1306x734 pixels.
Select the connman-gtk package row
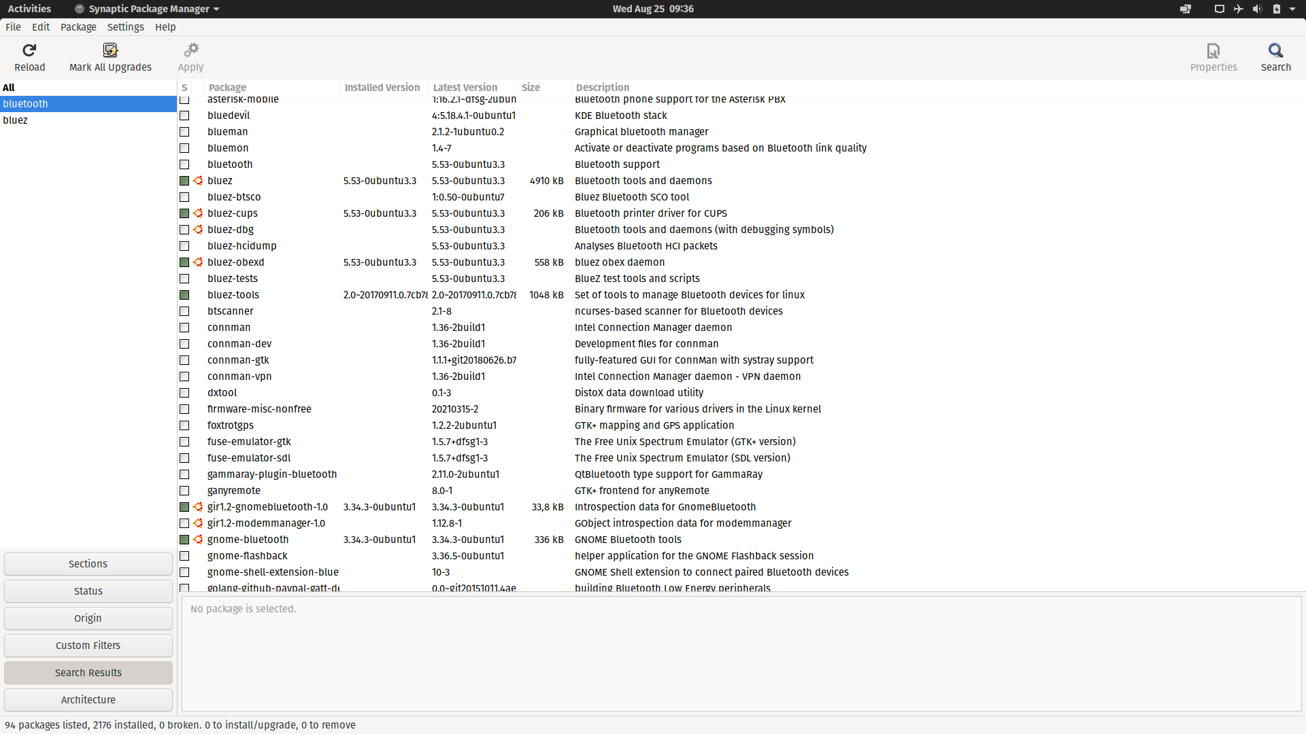(741, 360)
